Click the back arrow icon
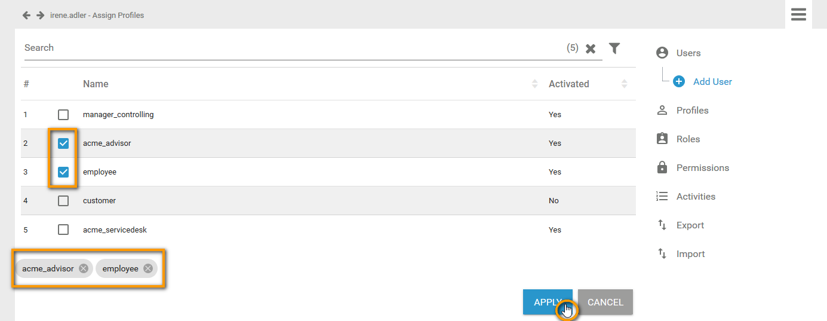The image size is (827, 321). pyautogui.click(x=26, y=15)
